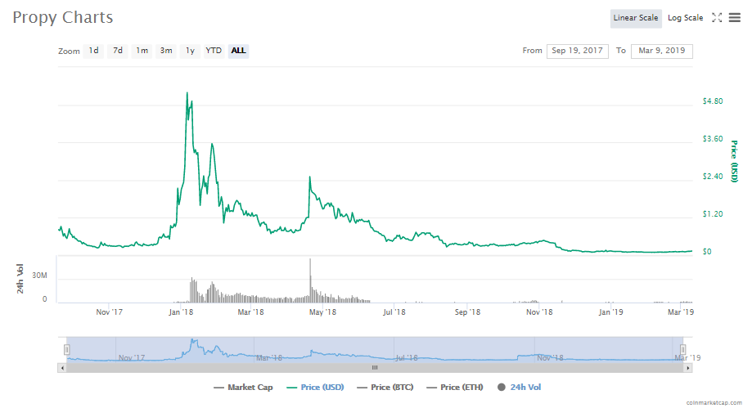Set zoom range to 7d
Viewport: 752px width, 417px height.
[118, 51]
